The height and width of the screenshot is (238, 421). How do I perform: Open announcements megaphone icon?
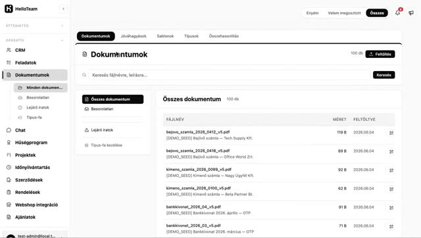click(x=411, y=12)
